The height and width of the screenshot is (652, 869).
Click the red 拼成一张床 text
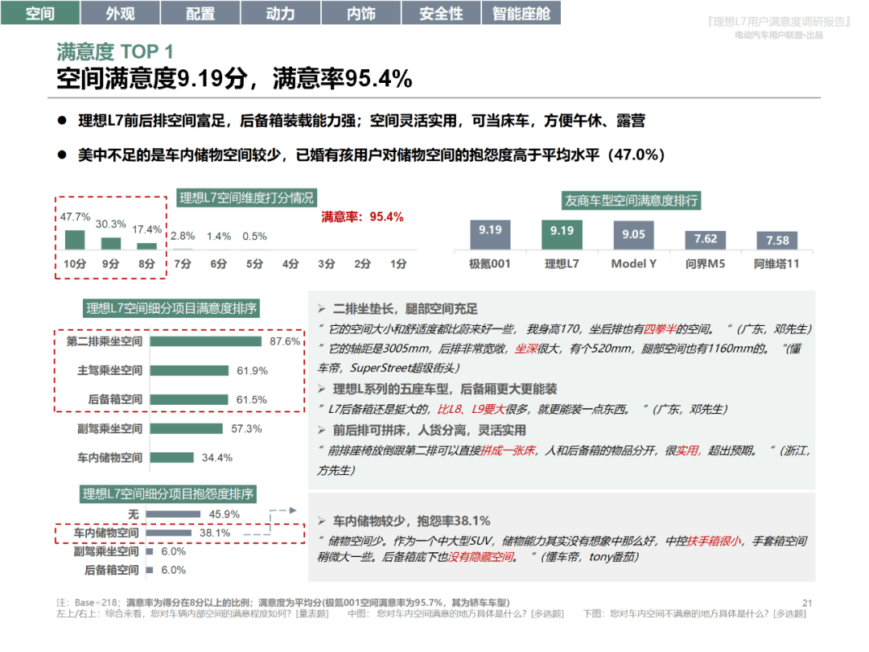508,451
